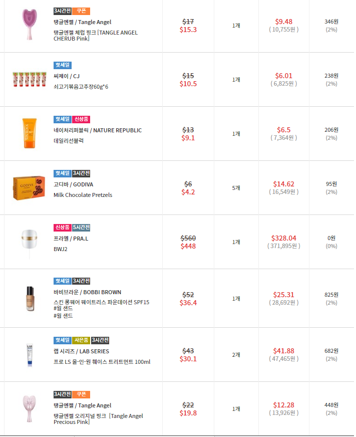356x437 pixels.
Task: Open the LAB SERIES 올-인-원 훼이스 트리트먼트 link
Action: (x=102, y=362)
